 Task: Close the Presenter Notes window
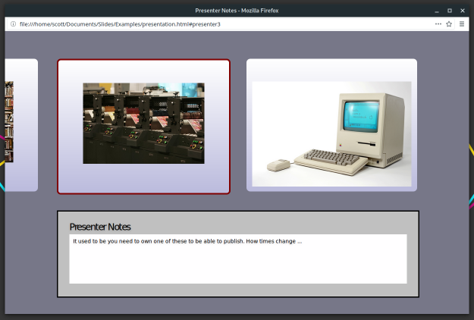[x=462, y=11]
